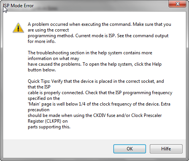Click the 'Main page is well below 1/4' line
Screen dimensions: 189x161
tap(99, 104)
